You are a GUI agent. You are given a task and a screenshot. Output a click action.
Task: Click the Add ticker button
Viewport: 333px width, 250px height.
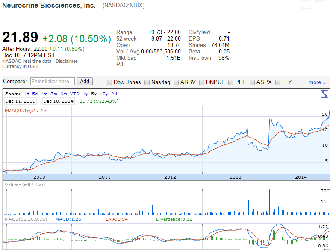coord(85,82)
